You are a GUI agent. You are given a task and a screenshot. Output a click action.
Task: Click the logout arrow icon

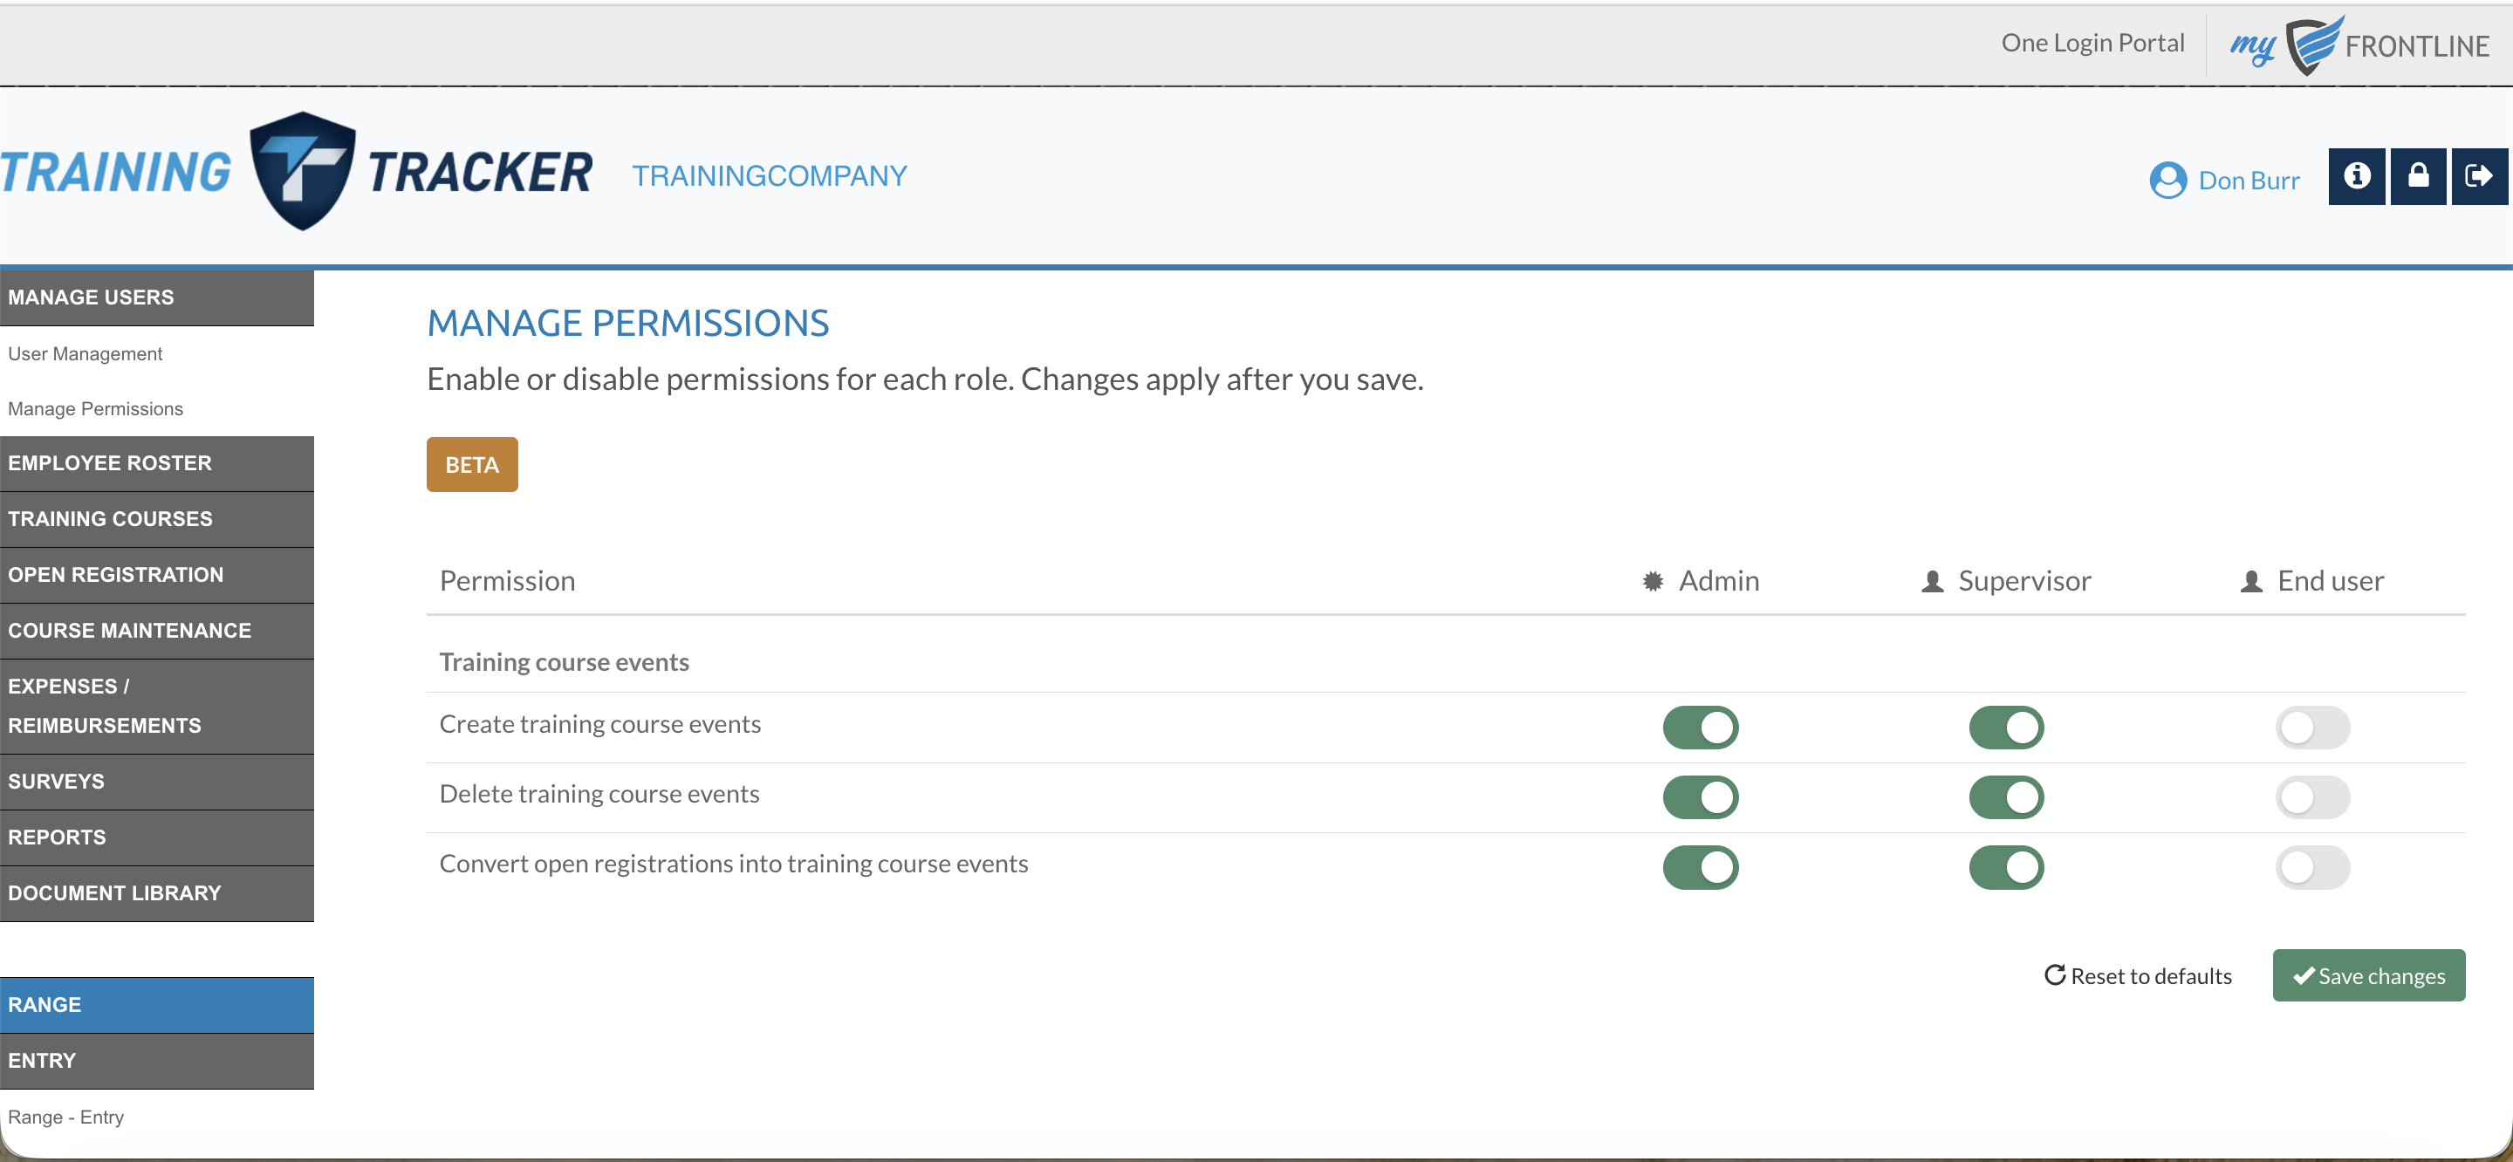click(x=2479, y=176)
